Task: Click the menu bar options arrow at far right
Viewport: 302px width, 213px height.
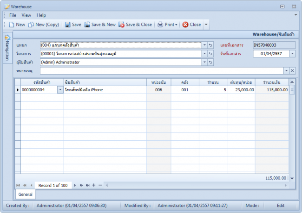Action: (295, 15)
